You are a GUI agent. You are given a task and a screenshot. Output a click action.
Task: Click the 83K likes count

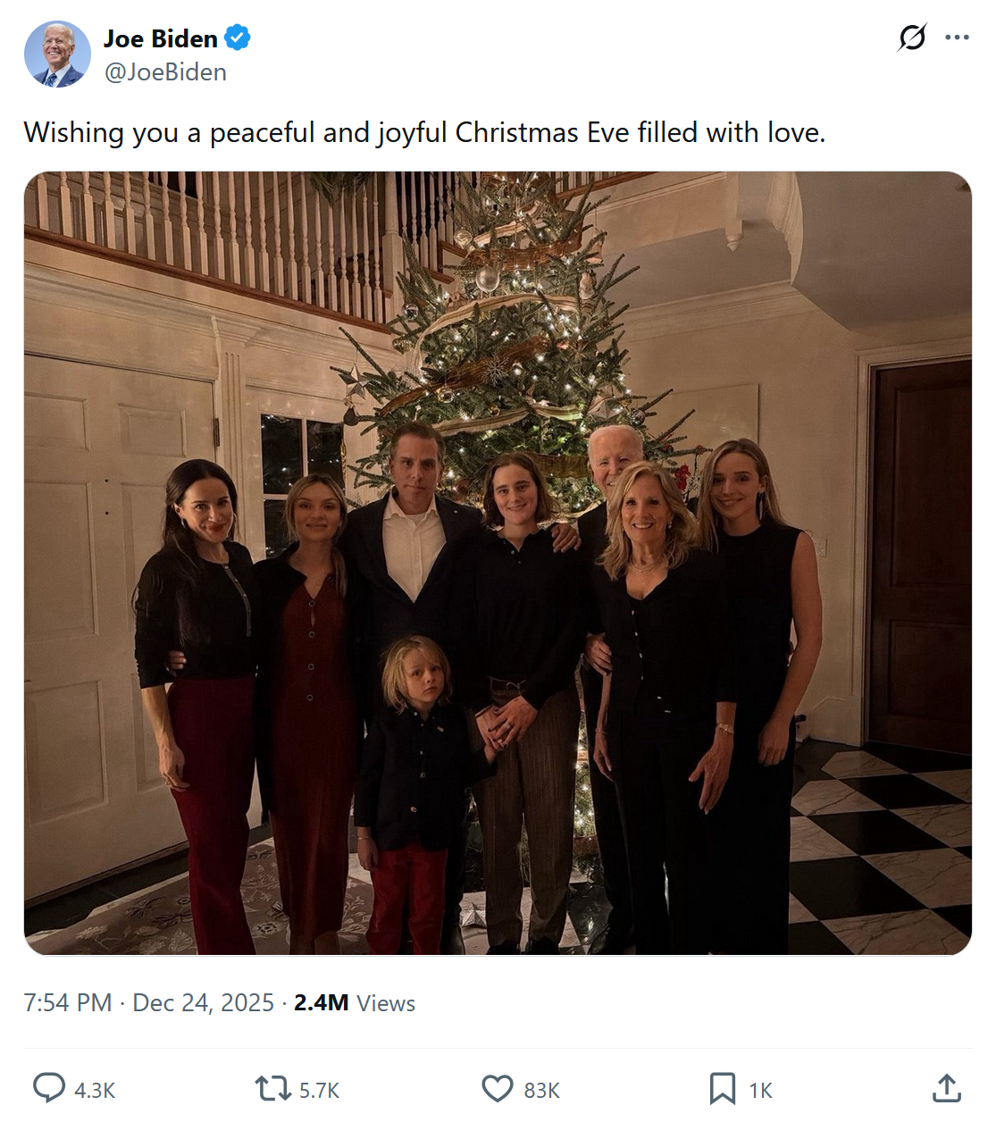pos(542,1091)
